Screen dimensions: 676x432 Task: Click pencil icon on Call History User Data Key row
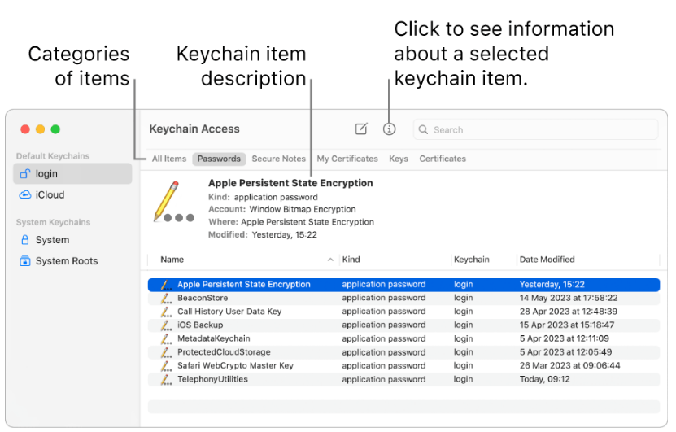[166, 312]
